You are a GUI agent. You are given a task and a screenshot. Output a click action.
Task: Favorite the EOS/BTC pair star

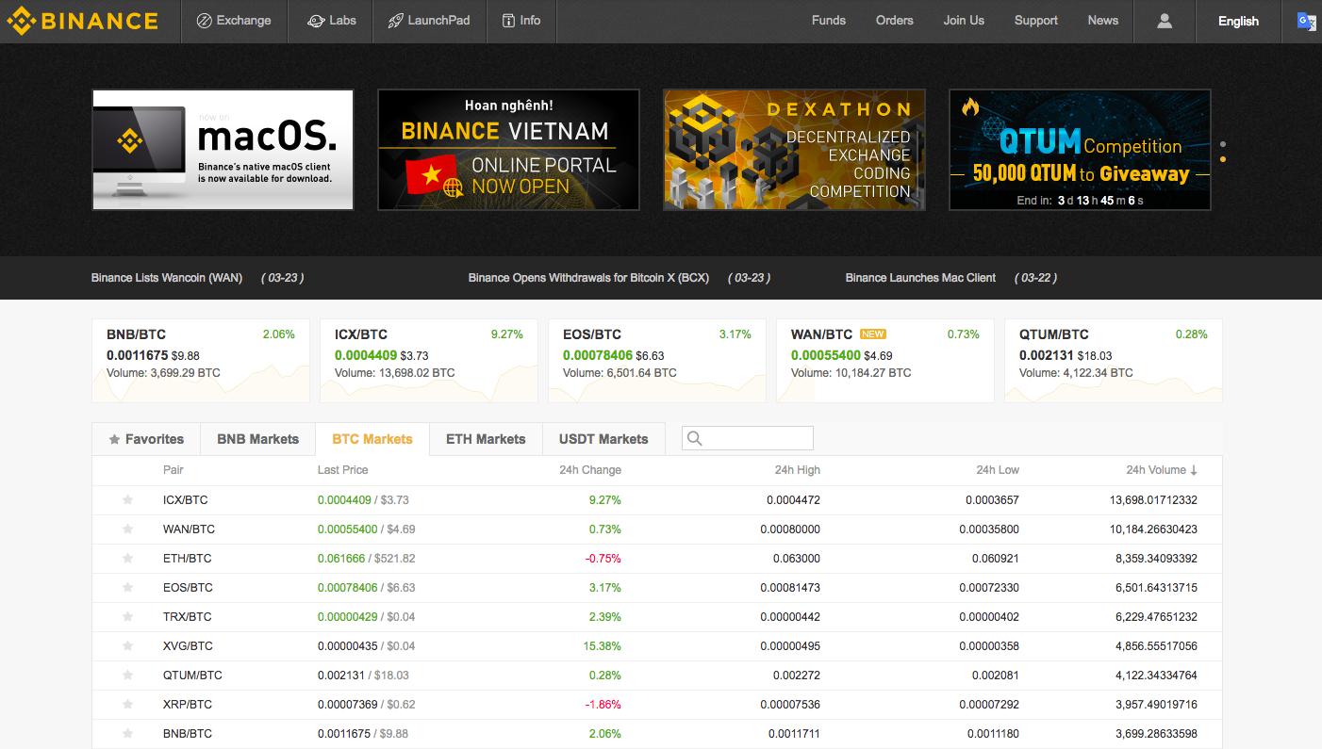127,588
